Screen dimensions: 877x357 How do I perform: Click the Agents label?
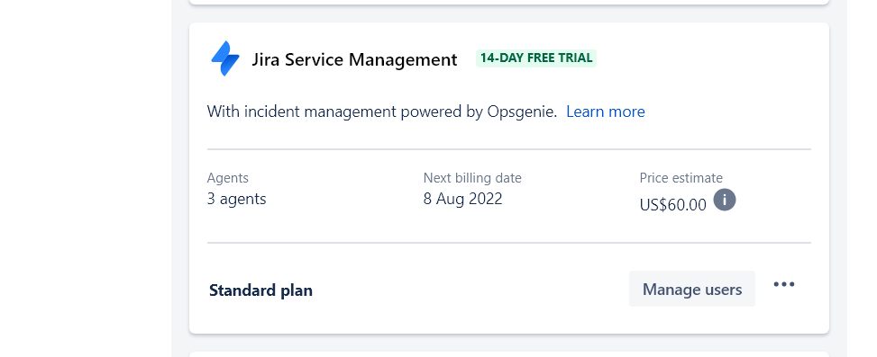pos(228,178)
